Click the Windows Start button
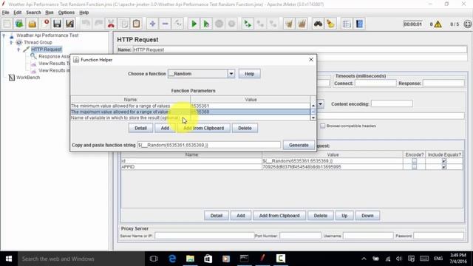This screenshot has width=473, height=266. tap(9, 259)
